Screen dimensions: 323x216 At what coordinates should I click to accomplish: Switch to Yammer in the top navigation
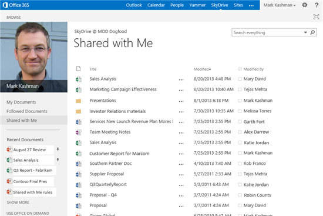click(197, 5)
